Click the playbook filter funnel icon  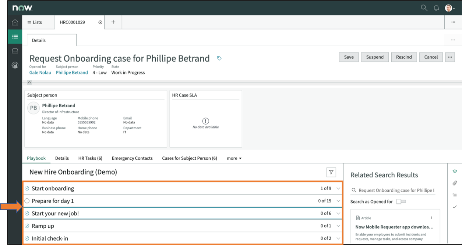coord(331,172)
